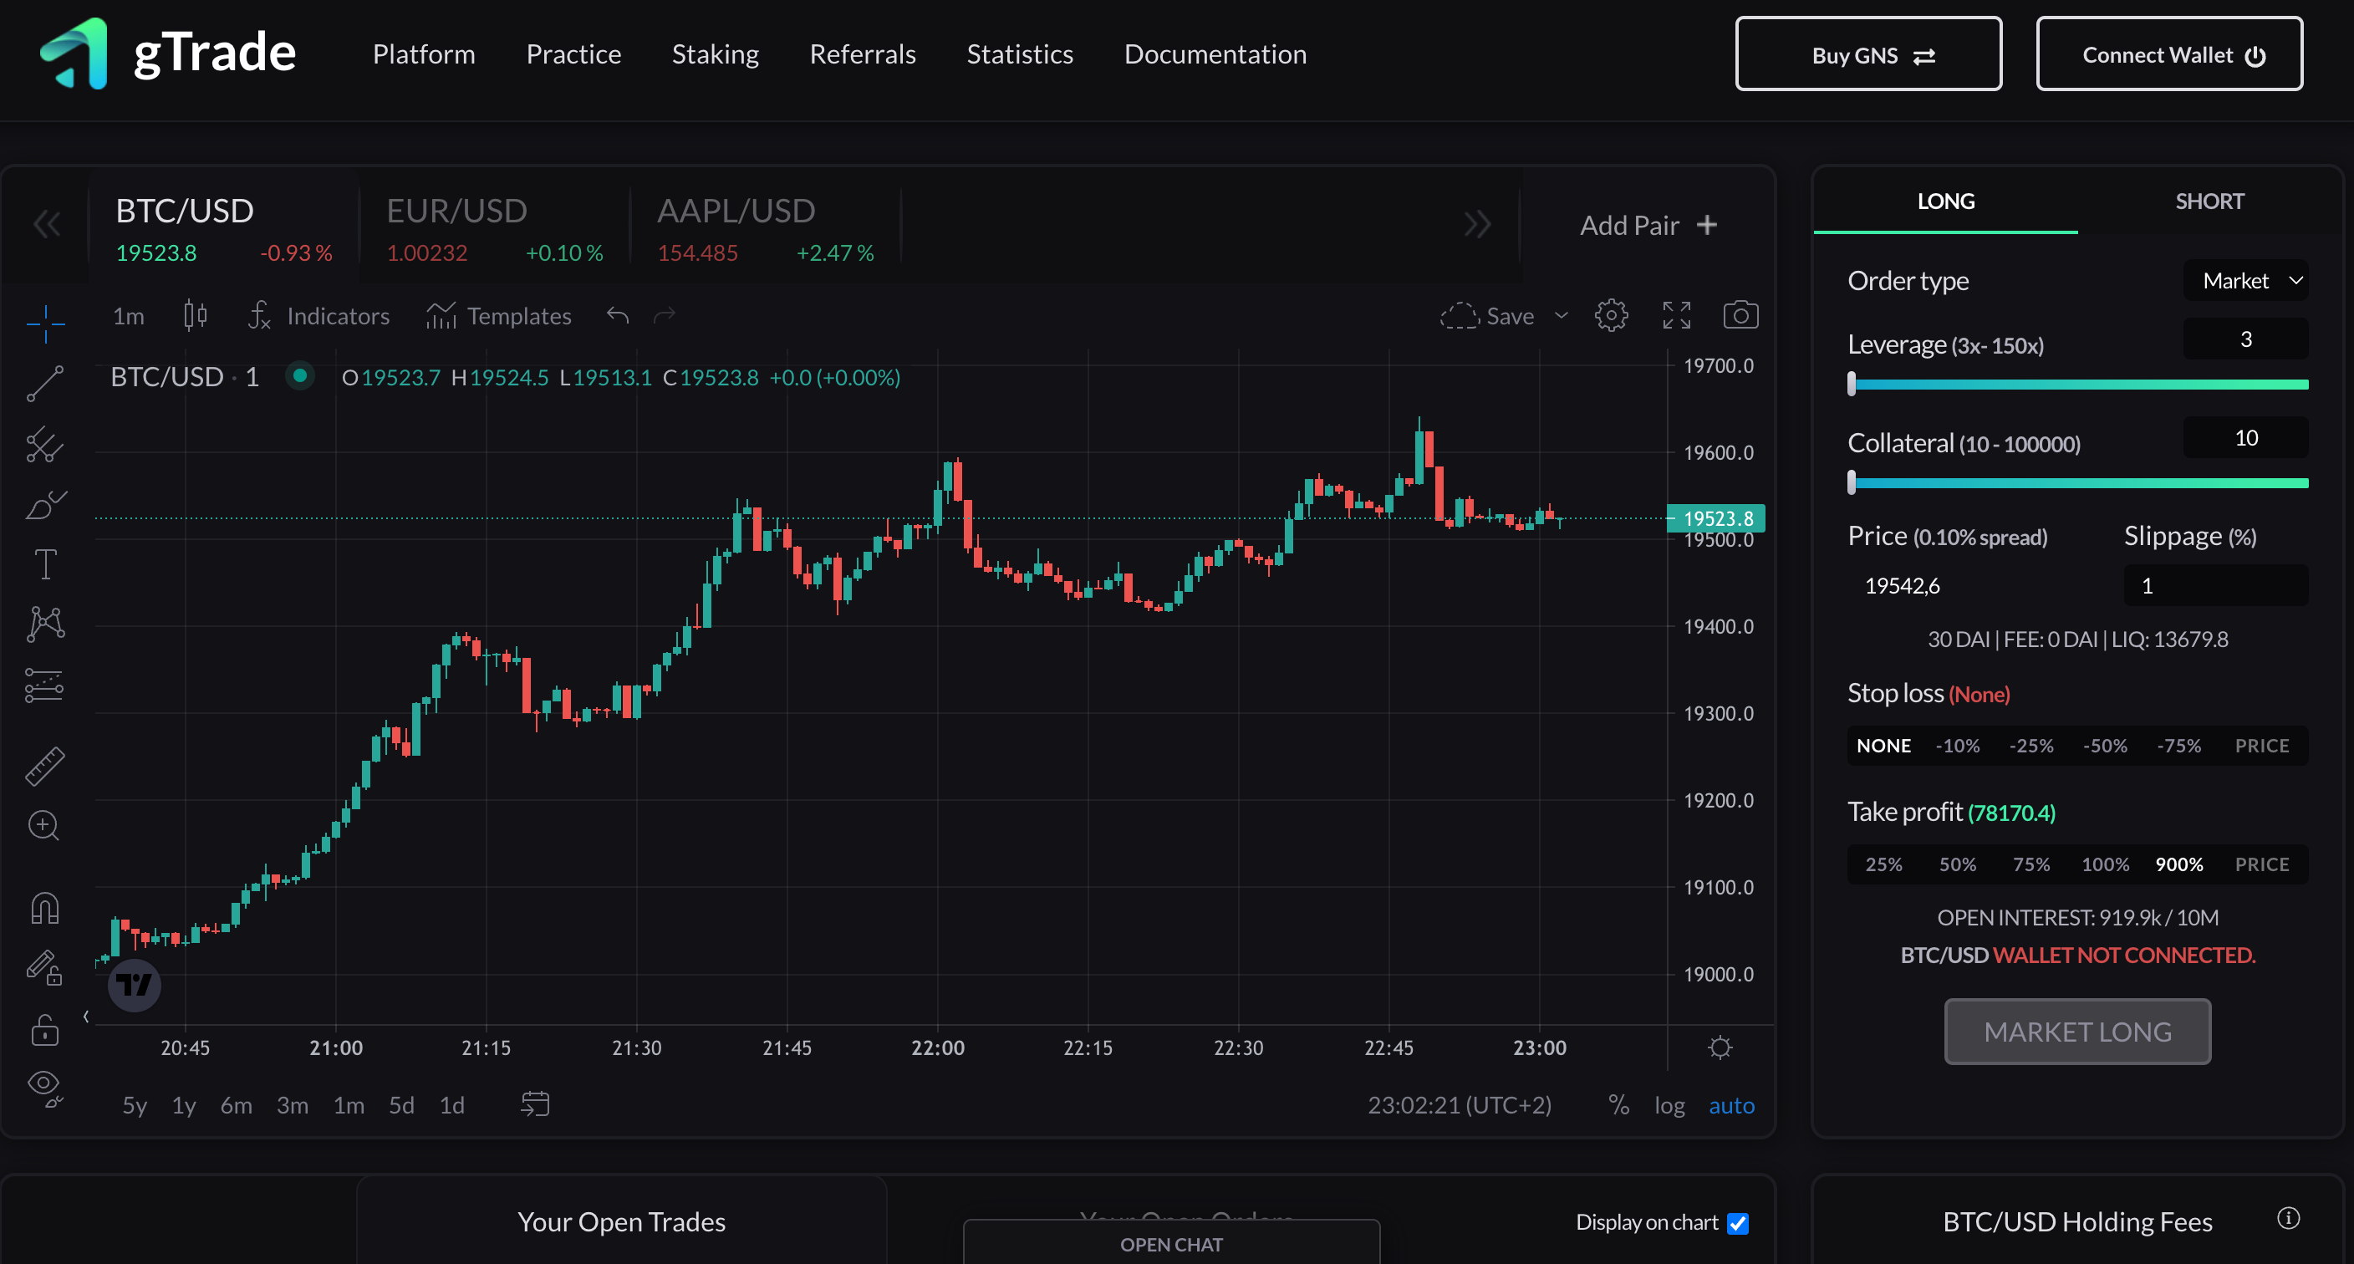Image resolution: width=2354 pixels, height=1264 pixels.
Task: Toggle Display on chart checkbox
Action: click(x=1737, y=1223)
